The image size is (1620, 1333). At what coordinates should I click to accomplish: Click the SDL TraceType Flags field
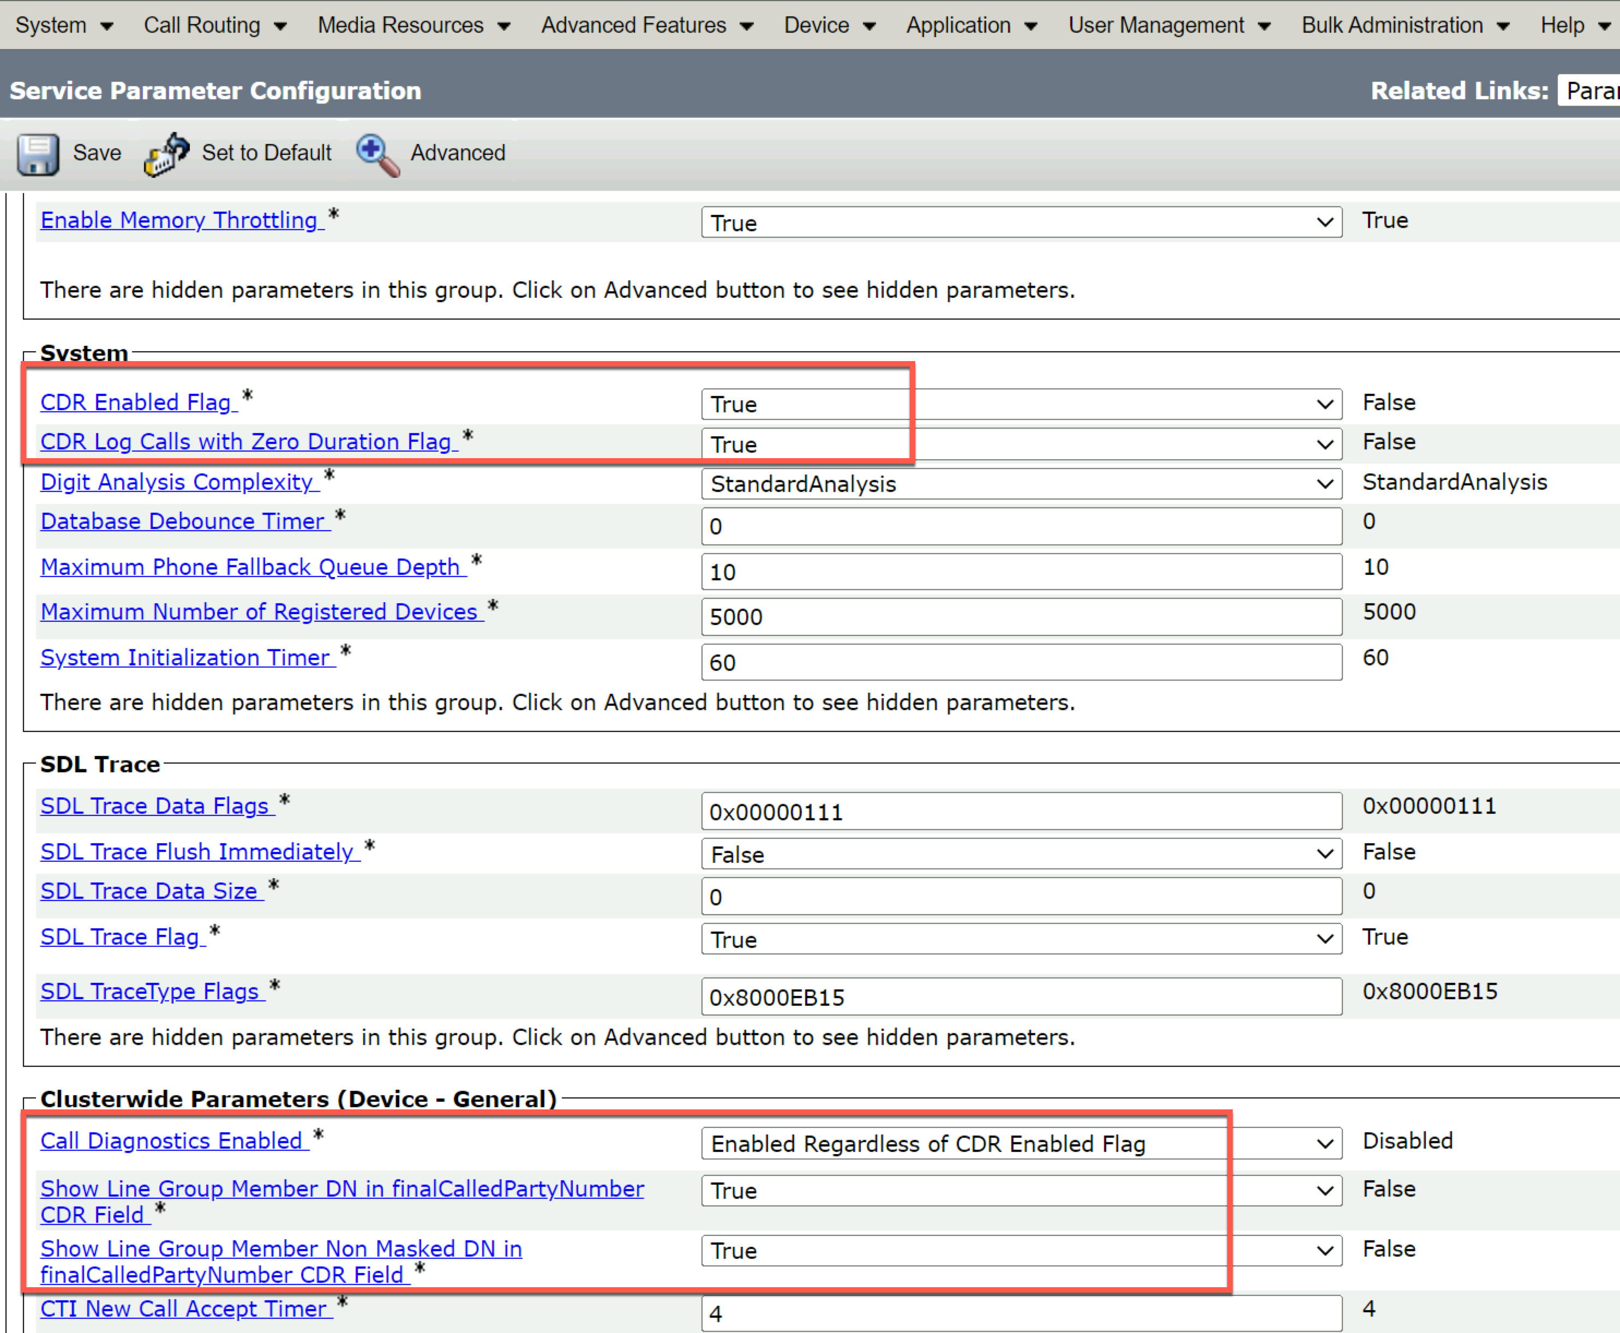pos(1021,996)
